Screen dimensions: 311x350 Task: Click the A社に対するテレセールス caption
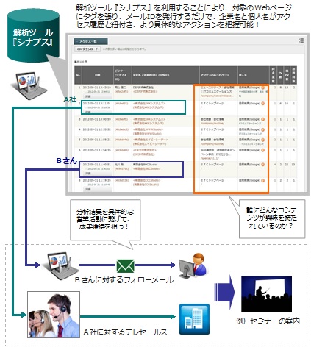[126, 332]
